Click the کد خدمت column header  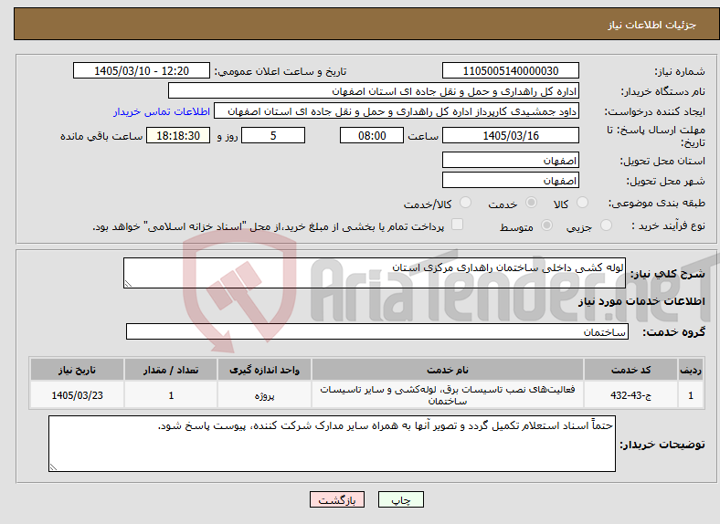pos(631,370)
